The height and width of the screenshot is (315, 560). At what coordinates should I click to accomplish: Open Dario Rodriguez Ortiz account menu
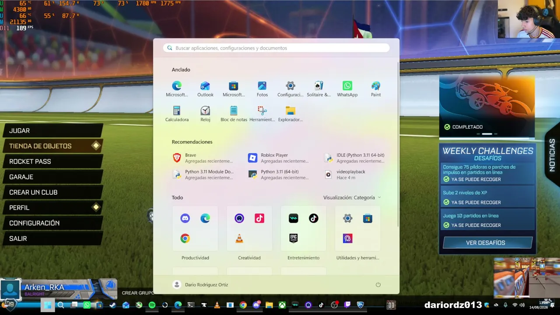point(200,285)
